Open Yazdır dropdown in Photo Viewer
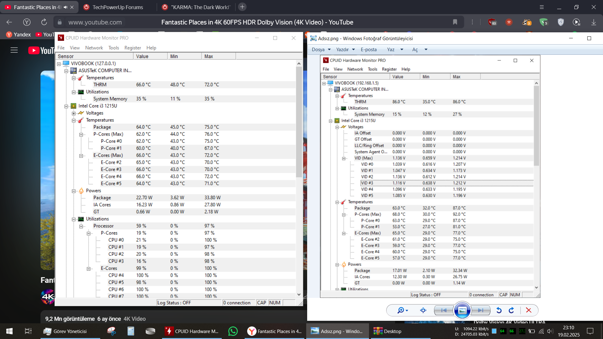The height and width of the screenshot is (339, 603). pos(345,50)
